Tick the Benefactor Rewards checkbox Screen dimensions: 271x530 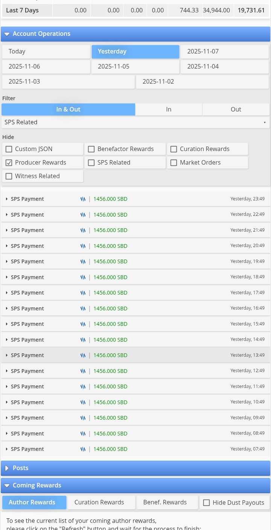click(x=91, y=149)
